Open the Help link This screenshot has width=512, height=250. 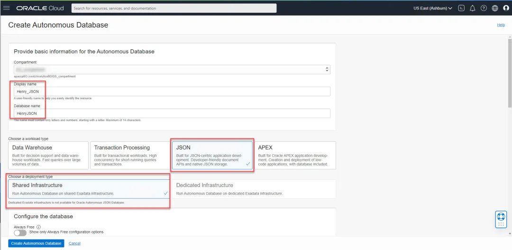501,25
